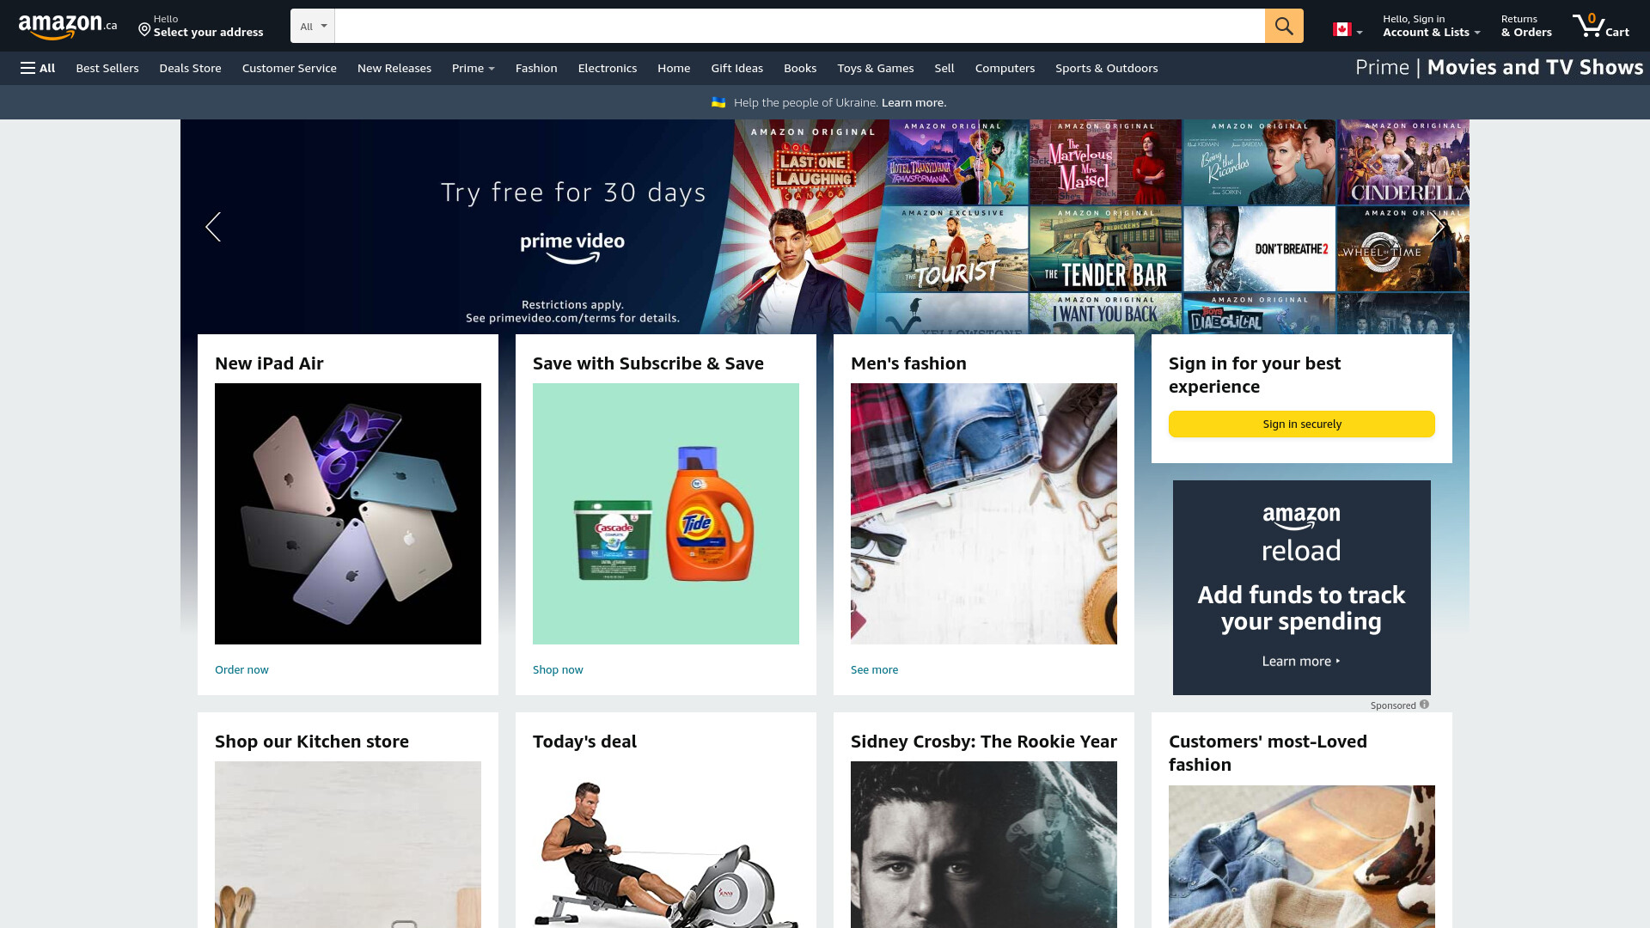
Task: Click the Ukraine flag icon
Action: tap(718, 102)
